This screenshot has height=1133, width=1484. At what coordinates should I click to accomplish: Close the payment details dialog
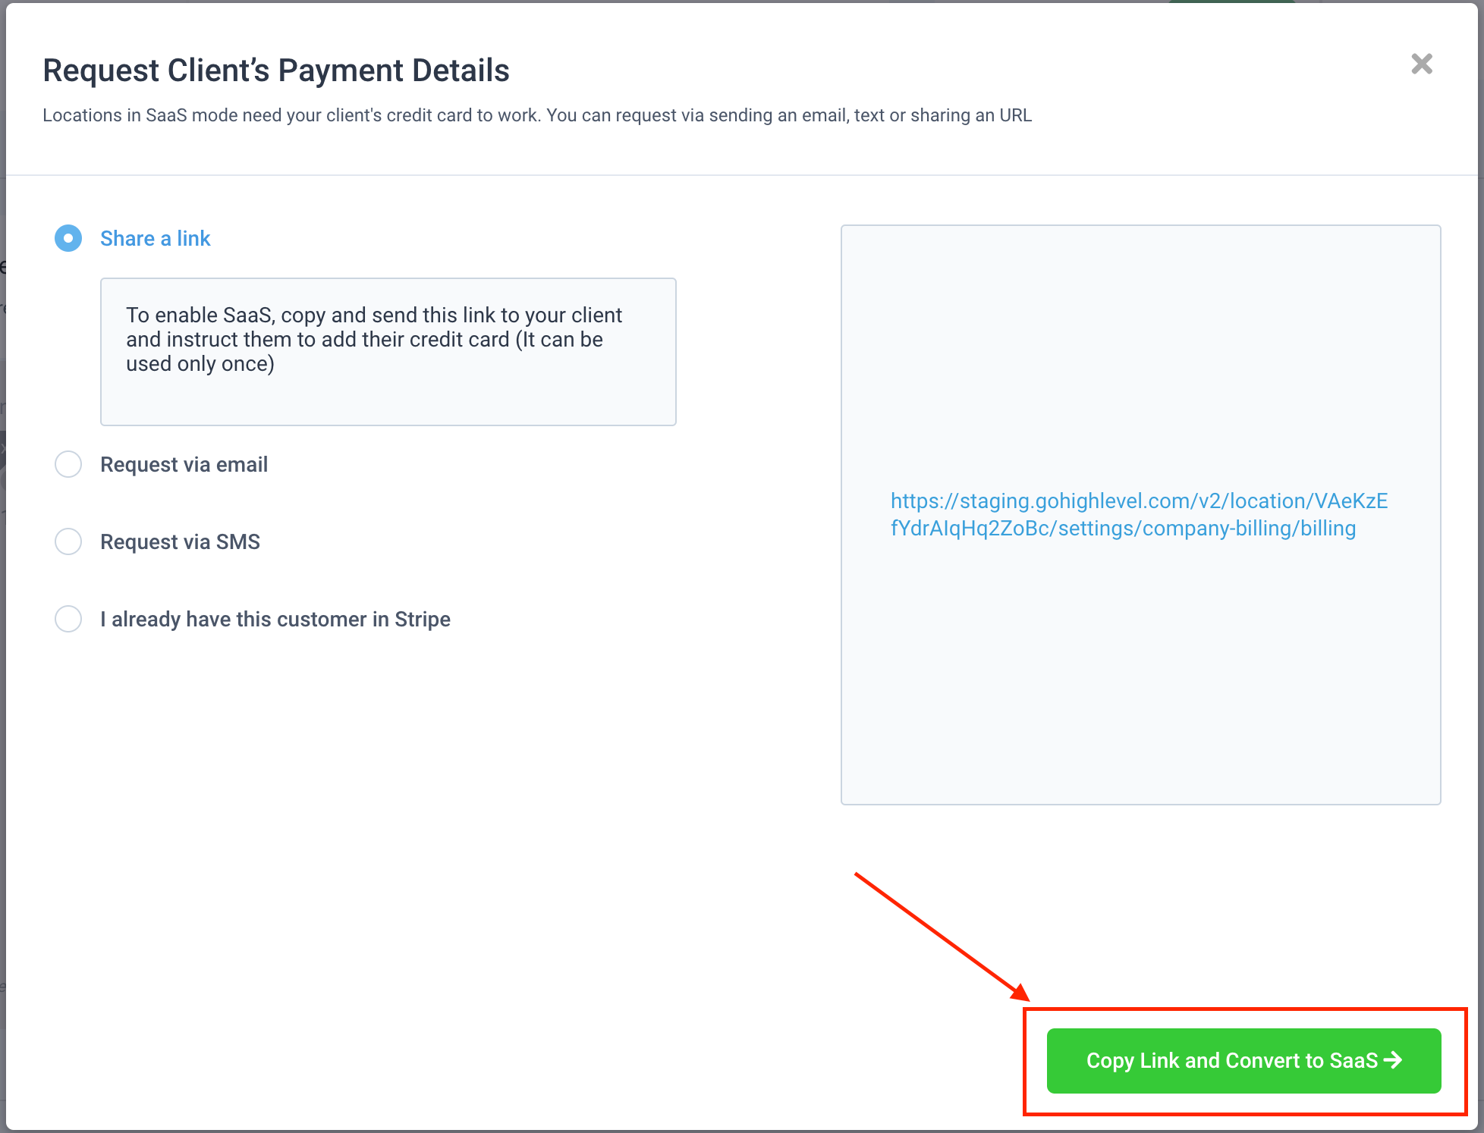tap(1422, 64)
